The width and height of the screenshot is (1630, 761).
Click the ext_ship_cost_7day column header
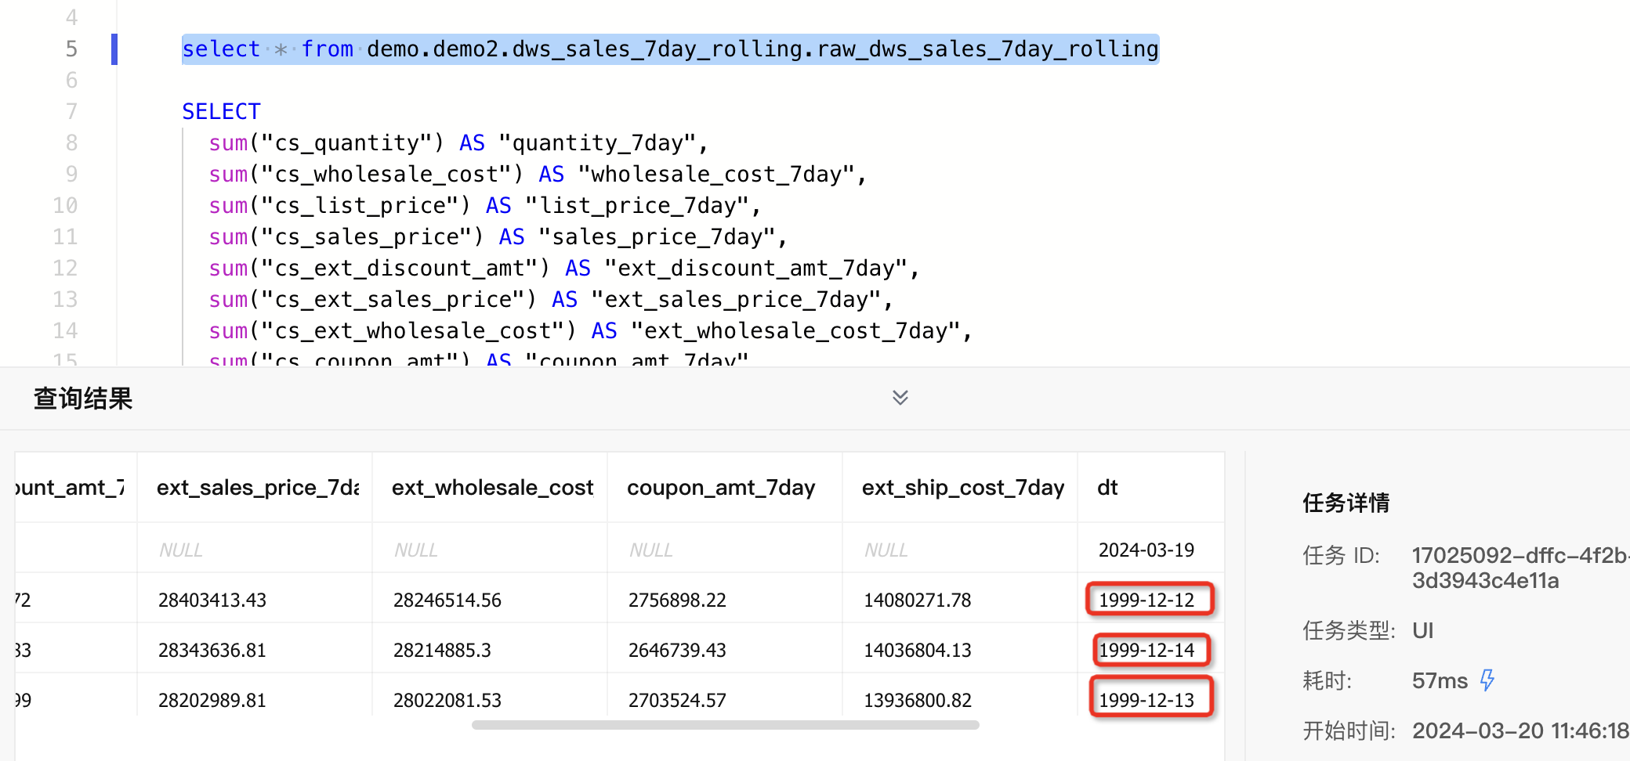(x=962, y=488)
